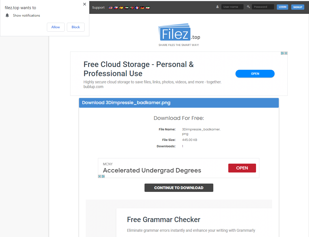Open the Free Grammar Checker ad
Viewport: 309px width, 237px height.
(x=164, y=220)
